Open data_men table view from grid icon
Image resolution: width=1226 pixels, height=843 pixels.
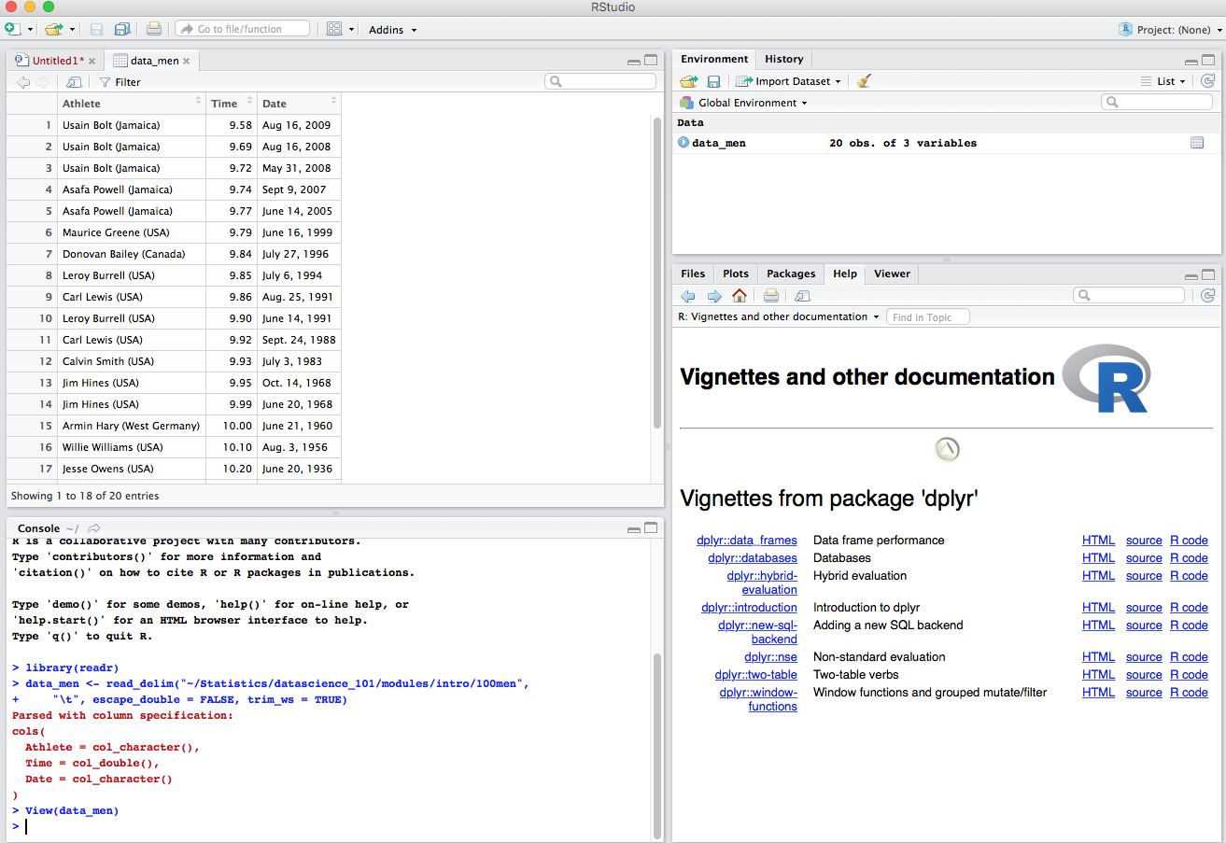pos(1197,143)
